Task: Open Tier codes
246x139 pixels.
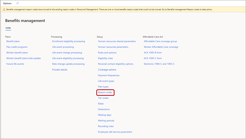Action: [x=103, y=98]
